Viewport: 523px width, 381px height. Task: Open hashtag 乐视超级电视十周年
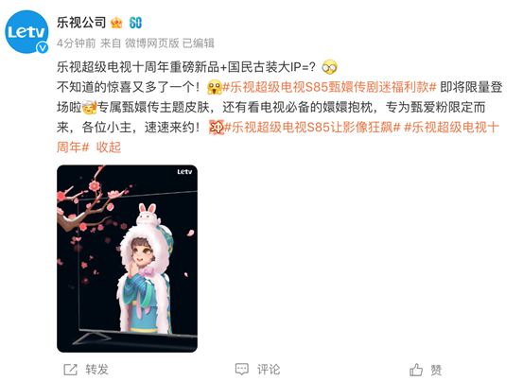(x=278, y=137)
